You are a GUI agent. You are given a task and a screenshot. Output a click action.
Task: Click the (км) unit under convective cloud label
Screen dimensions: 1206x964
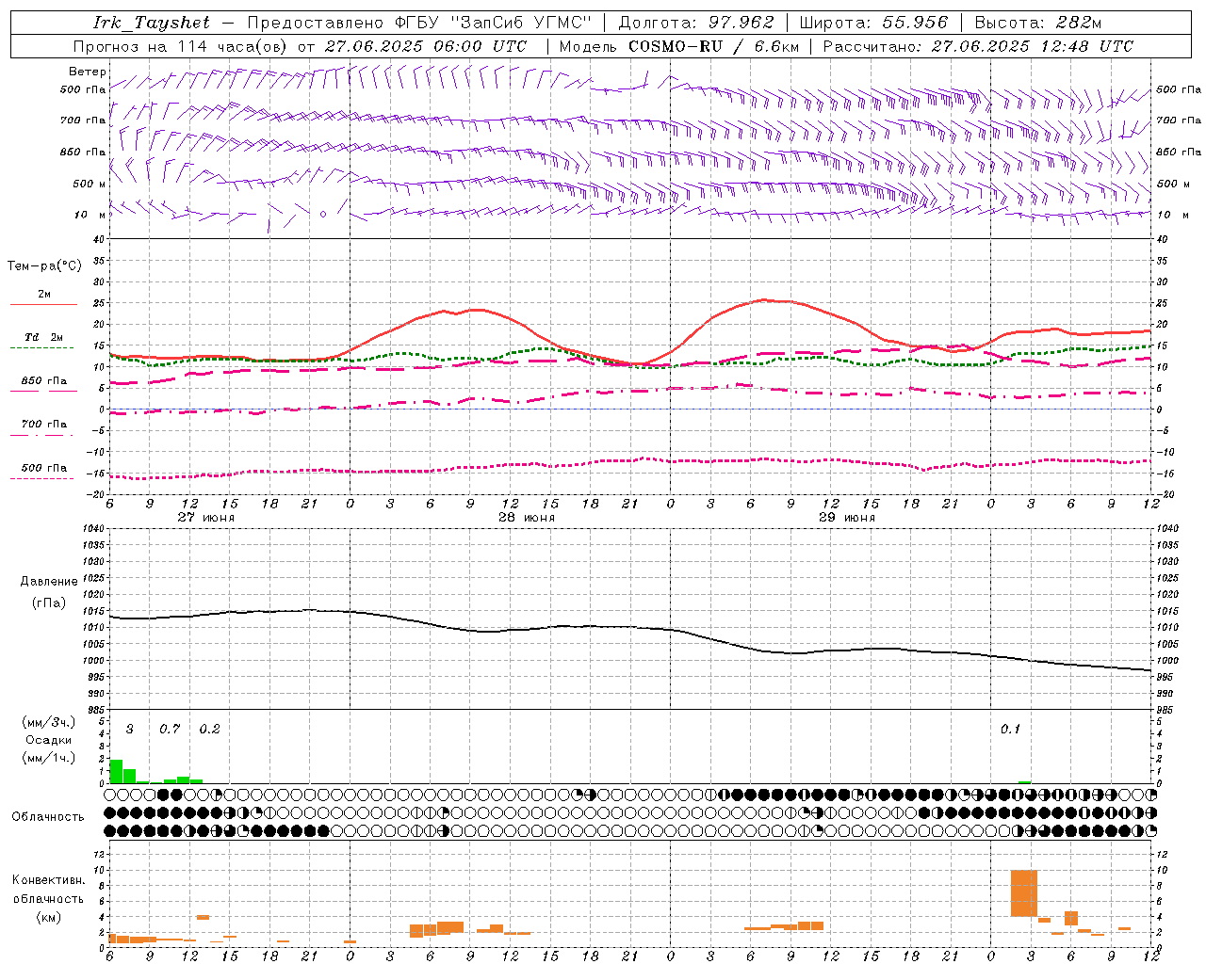tap(48, 917)
